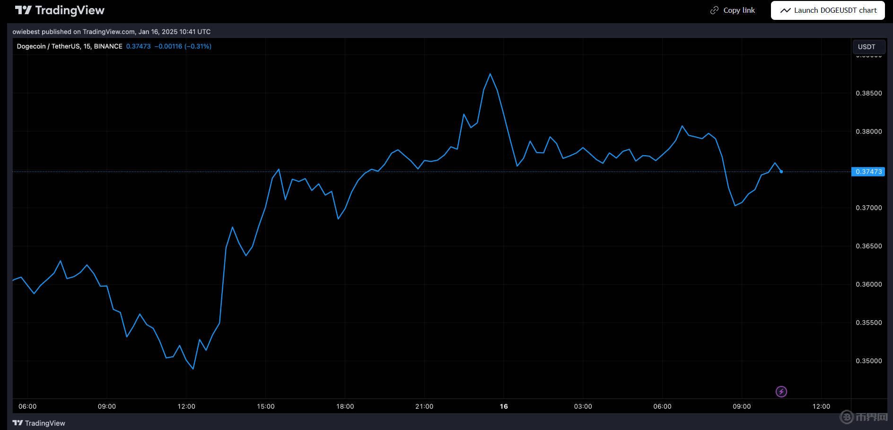Image resolution: width=893 pixels, height=430 pixels.
Task: Click the highlighted 0.37473 current price label
Action: point(868,172)
